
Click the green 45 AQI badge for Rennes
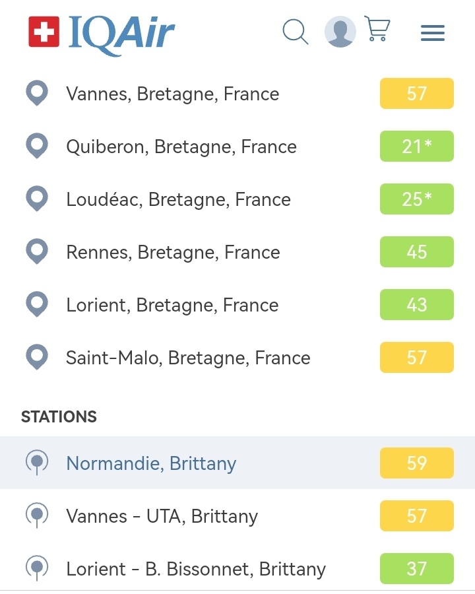pyautogui.click(x=417, y=251)
